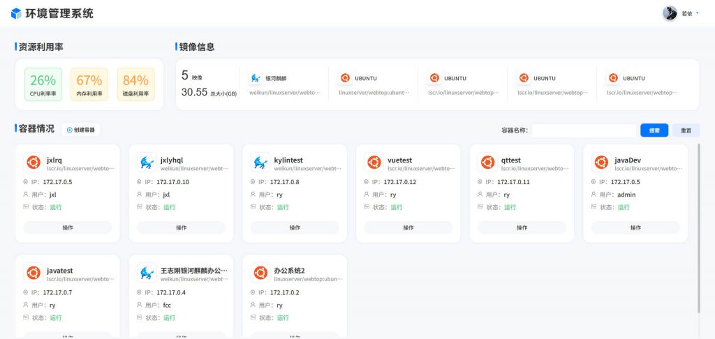Click the Kylin icon on kylintest container
715x339 pixels.
point(260,163)
